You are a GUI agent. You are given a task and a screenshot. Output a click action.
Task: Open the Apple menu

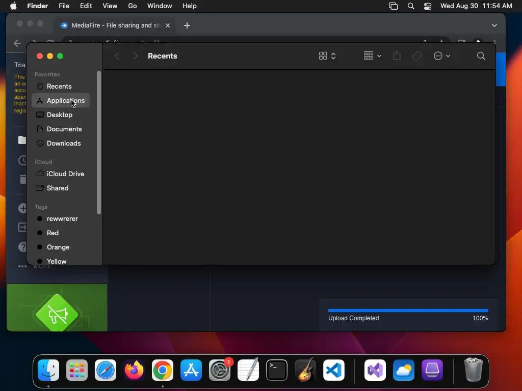(13, 6)
